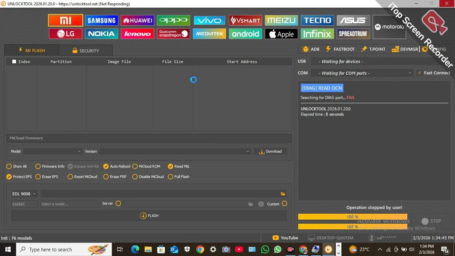This screenshot has height=256, width=455.
Task: Enable the Erase EFS option
Action: 47,177
